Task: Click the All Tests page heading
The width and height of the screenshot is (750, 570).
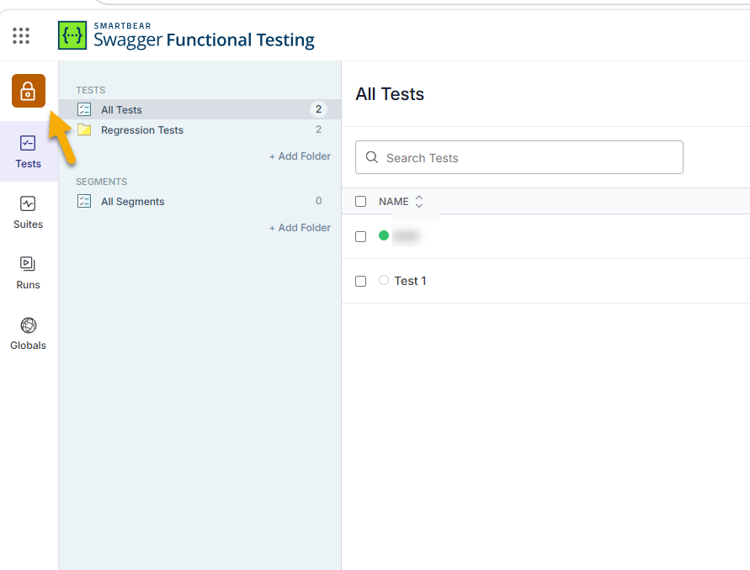Action: (x=390, y=94)
